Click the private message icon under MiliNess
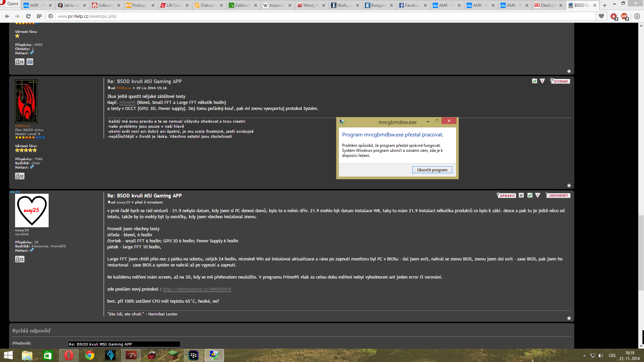 point(20,176)
